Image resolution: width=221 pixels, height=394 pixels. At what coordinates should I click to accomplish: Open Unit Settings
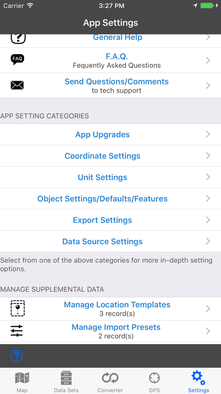point(102,177)
